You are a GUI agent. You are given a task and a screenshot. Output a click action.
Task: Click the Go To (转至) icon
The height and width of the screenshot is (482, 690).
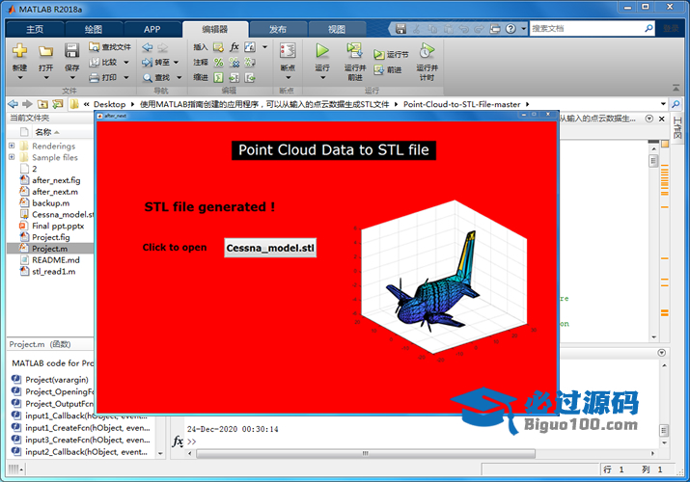pos(147,63)
